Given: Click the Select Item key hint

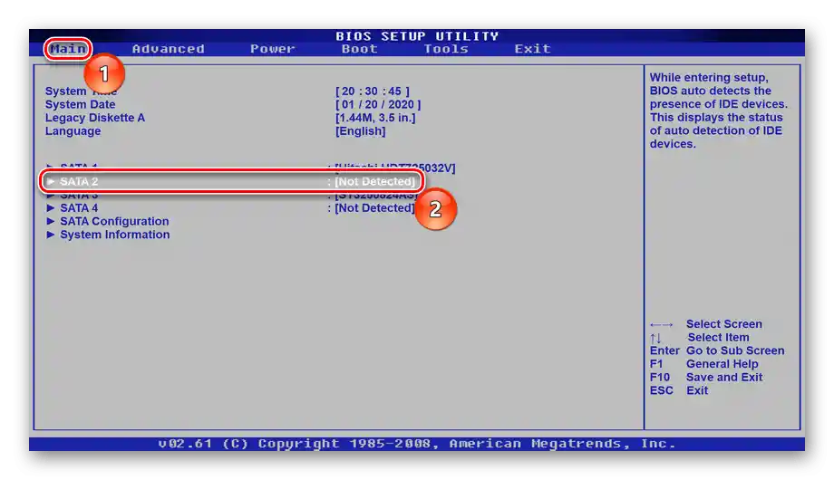Looking at the screenshot, I should coord(718,338).
